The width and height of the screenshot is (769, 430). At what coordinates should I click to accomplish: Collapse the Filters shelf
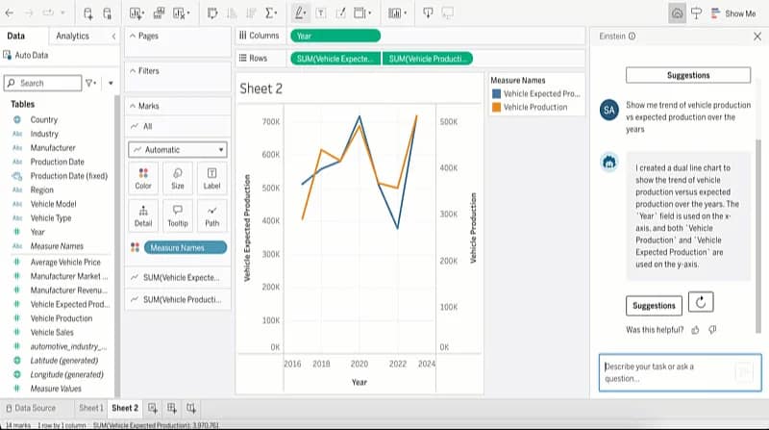click(132, 71)
